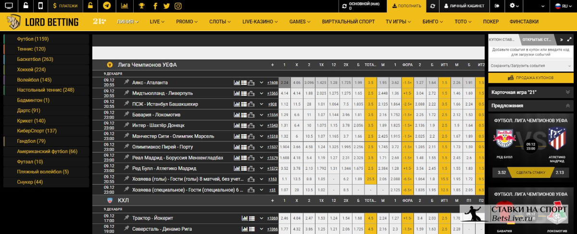Click the Пополнить deposit button
577x234 pixels.
click(407, 6)
